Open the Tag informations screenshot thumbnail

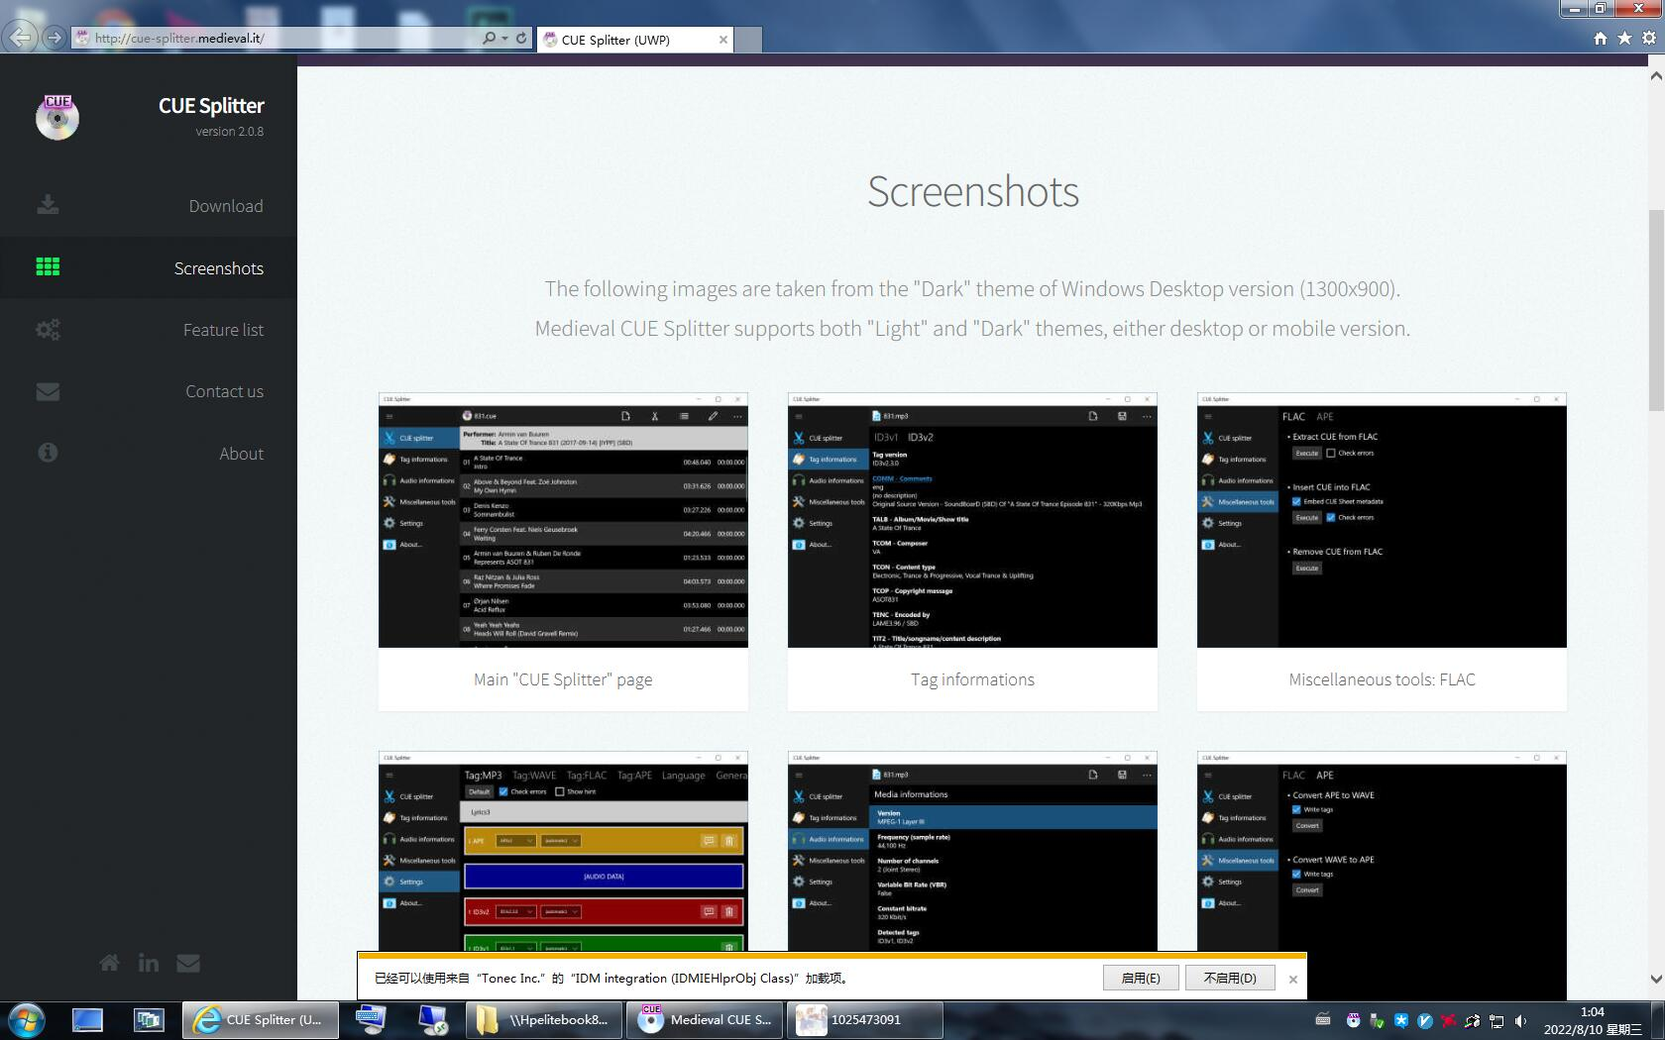pyautogui.click(x=972, y=520)
